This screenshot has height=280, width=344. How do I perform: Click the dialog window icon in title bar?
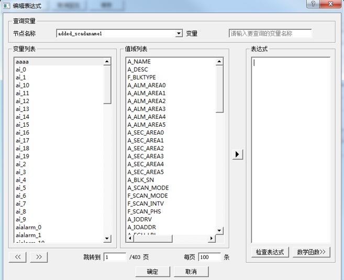coord(6,5)
